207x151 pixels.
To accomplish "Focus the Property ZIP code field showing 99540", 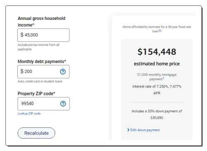I will click(43, 104).
